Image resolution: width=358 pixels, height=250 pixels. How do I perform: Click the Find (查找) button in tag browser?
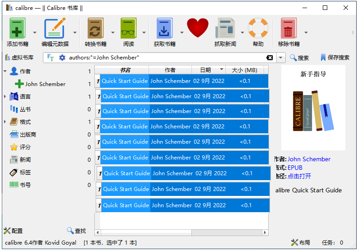[76, 231]
